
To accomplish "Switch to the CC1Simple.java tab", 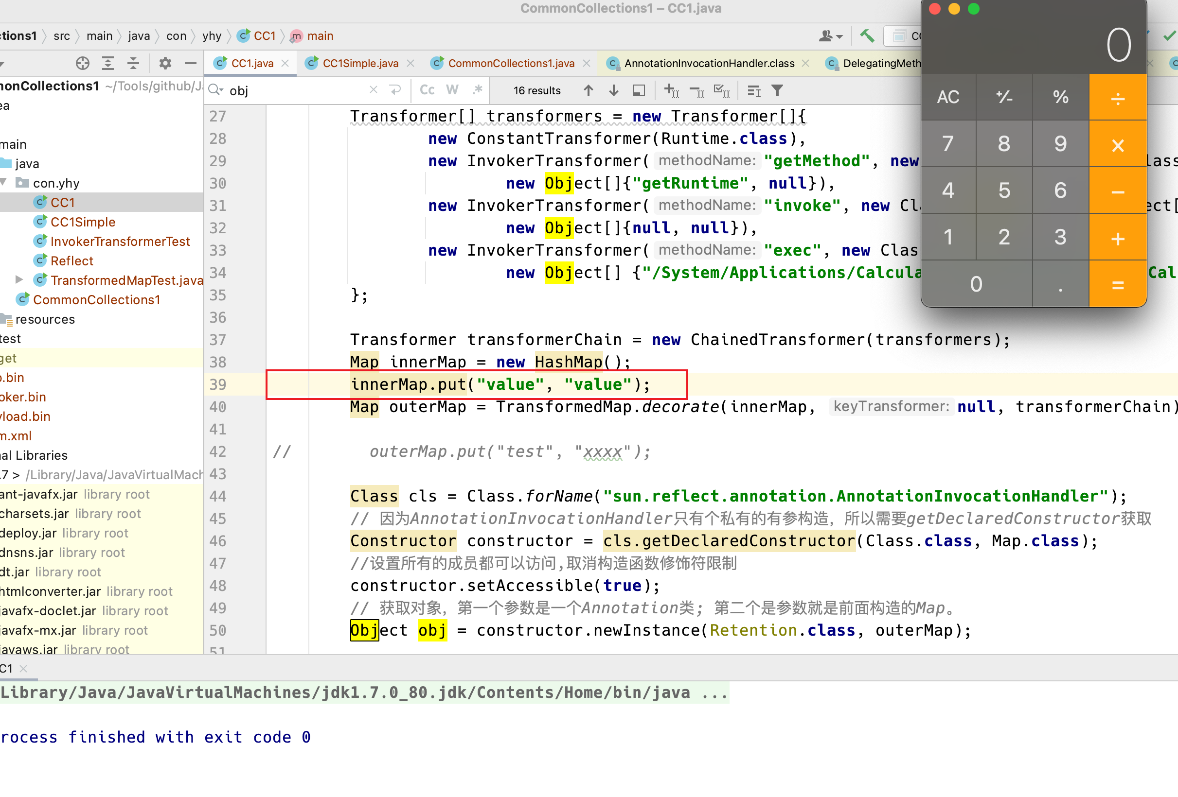I will pos(360,63).
